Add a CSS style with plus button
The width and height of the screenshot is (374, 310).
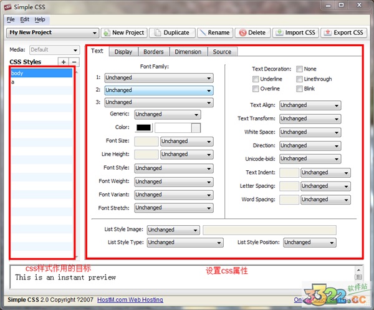pyautogui.click(x=63, y=62)
